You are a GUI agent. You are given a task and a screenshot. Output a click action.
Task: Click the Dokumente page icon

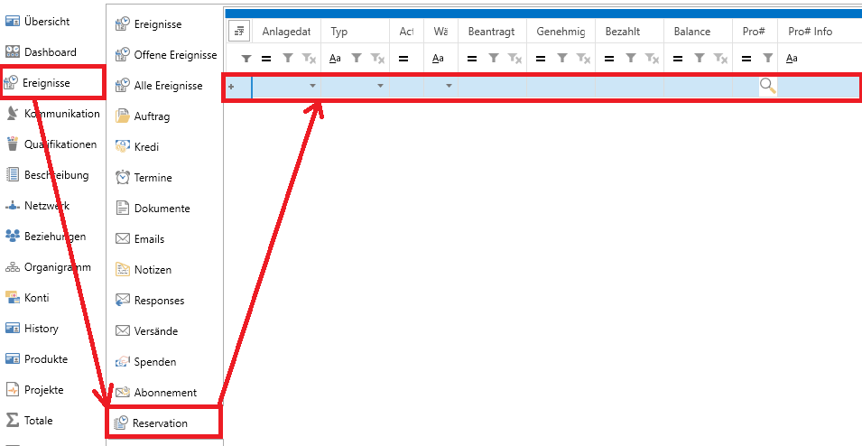(x=123, y=209)
